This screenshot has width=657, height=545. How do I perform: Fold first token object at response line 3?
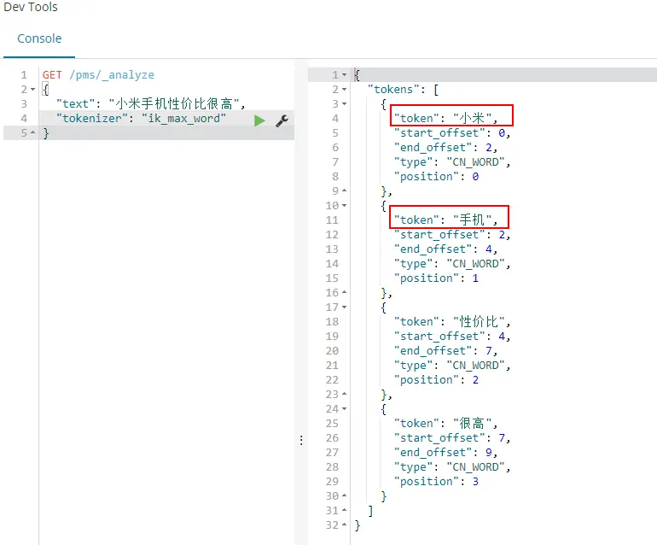coord(345,103)
